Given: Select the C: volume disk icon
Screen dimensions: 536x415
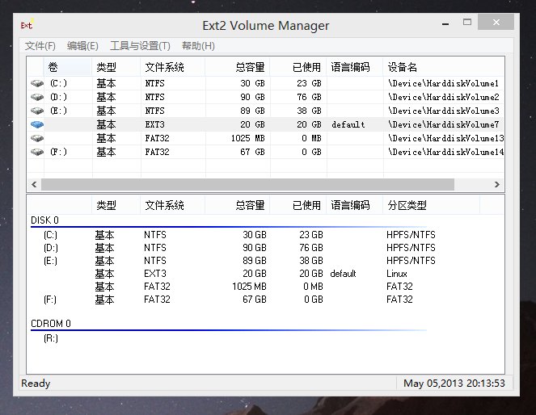Looking at the screenshot, I should point(37,83).
